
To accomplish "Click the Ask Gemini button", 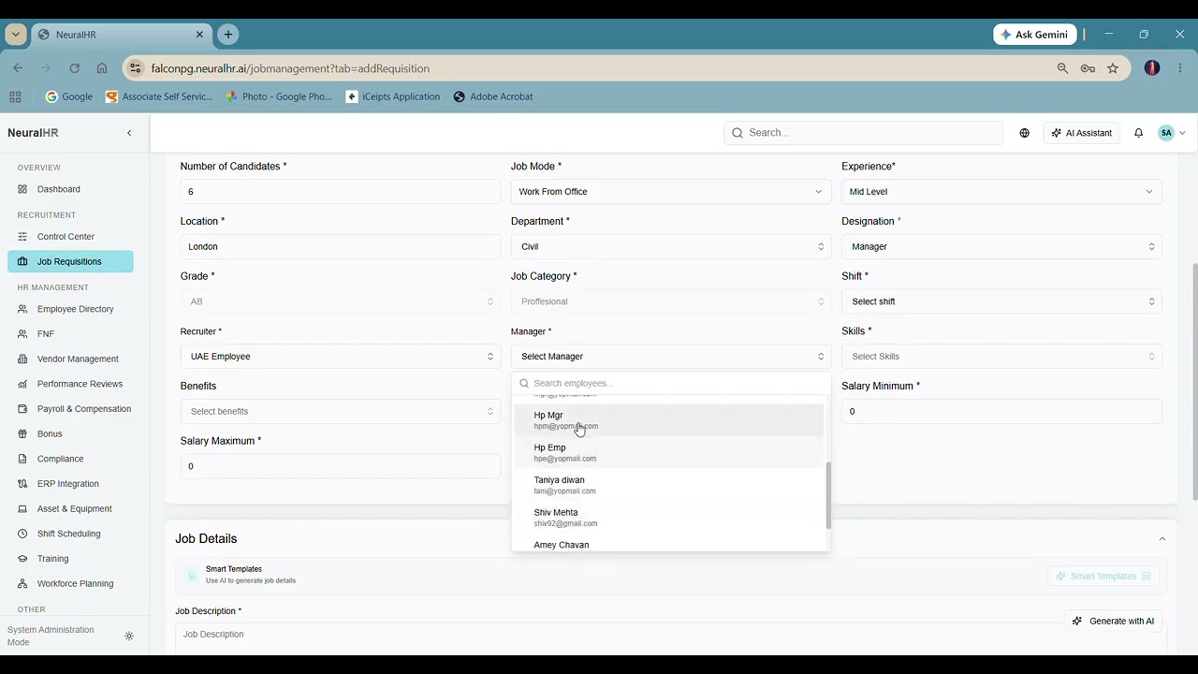I will [1035, 35].
